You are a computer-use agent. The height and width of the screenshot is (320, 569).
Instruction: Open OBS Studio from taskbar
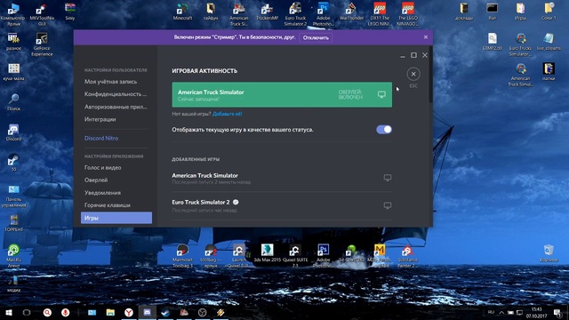pos(202,312)
